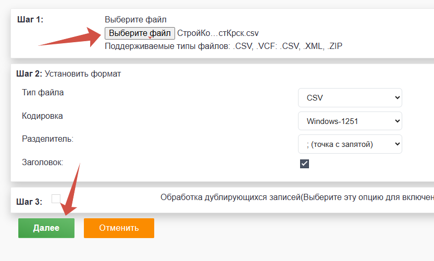Expand the Кодировка dropdown showing Windows-1251
This screenshot has height=261, width=434.
(x=350, y=121)
